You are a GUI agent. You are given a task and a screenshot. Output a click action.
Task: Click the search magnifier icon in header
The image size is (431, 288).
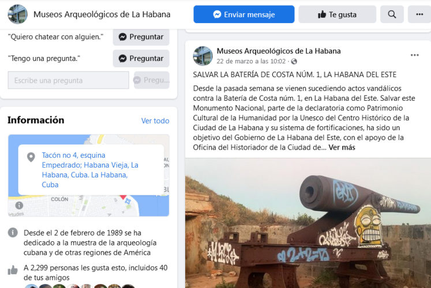click(392, 14)
